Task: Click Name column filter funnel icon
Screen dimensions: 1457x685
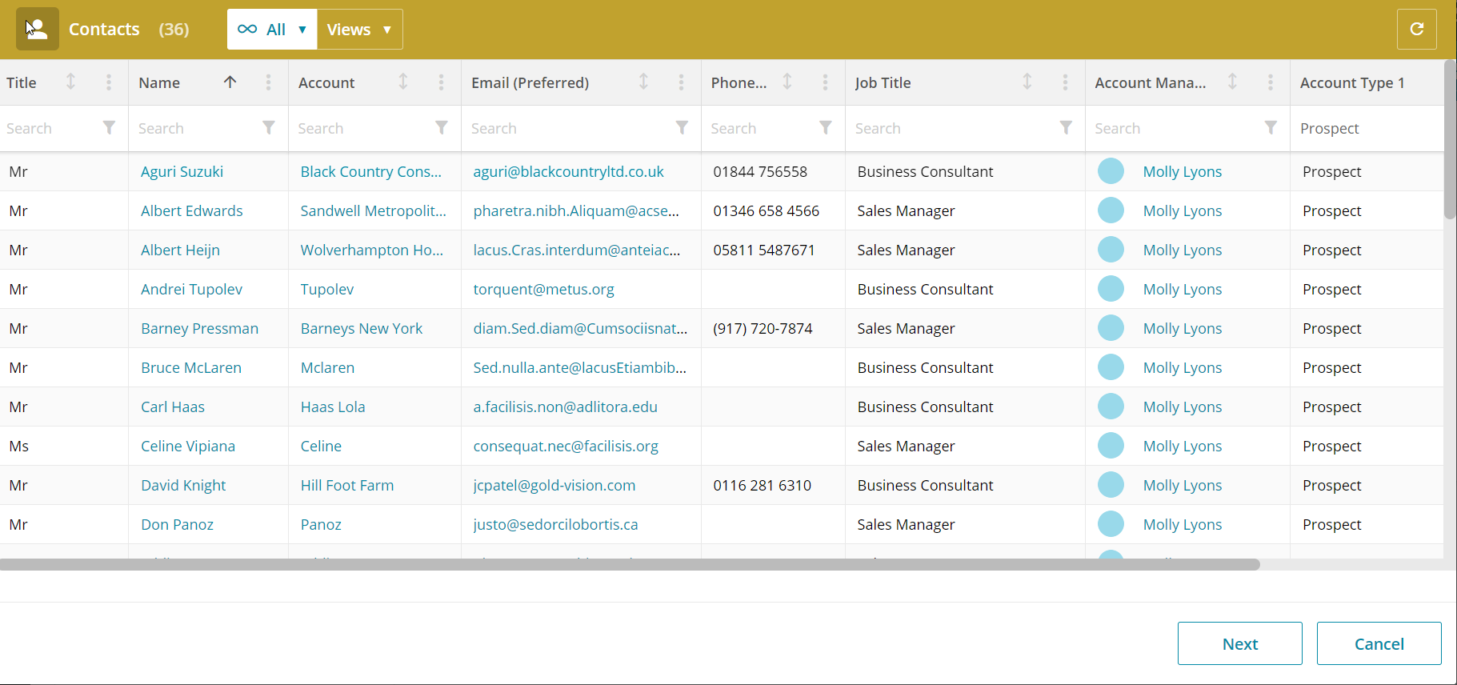Action: [269, 127]
